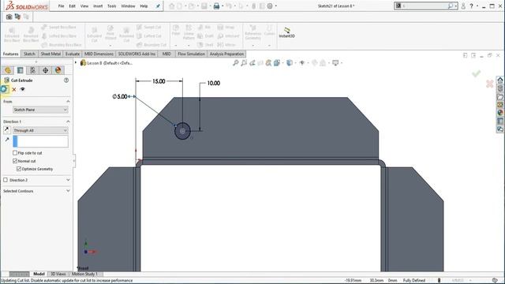
Task: Switch to the Sheet Metal ribbon tab
Action: coord(50,54)
